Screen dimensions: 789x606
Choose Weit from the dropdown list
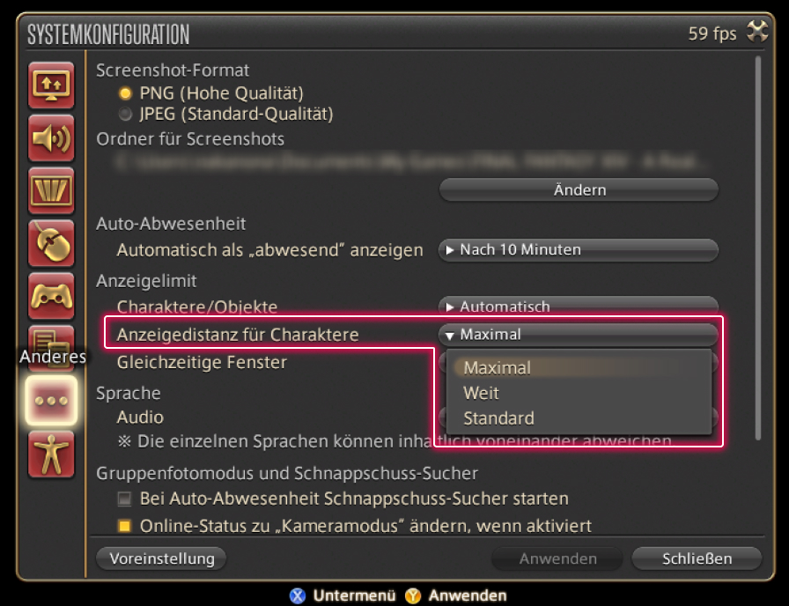[482, 393]
